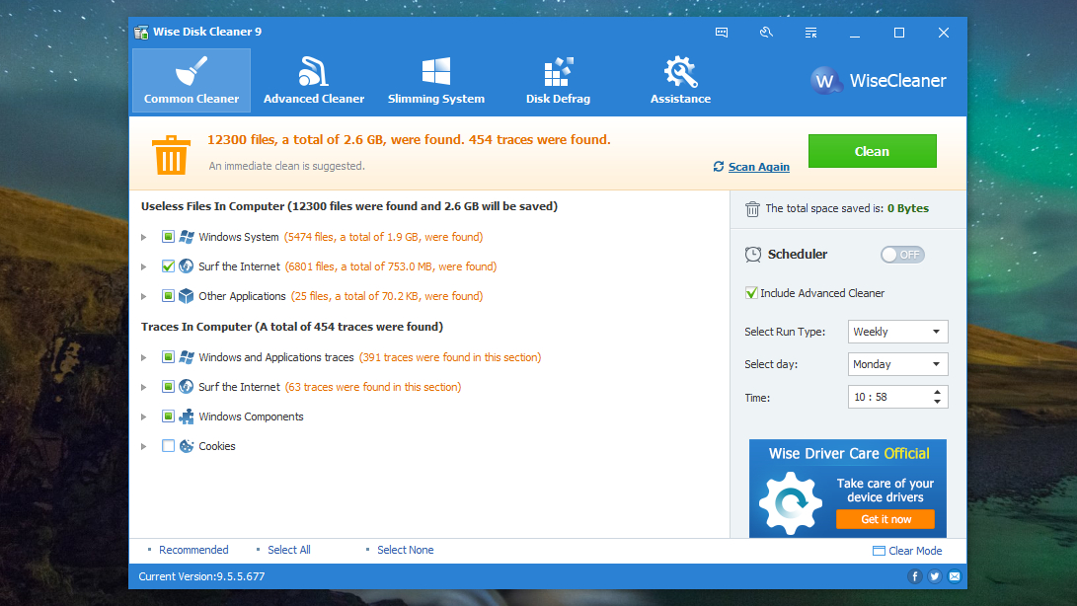The height and width of the screenshot is (606, 1077).
Task: Check the Cookies checkbox
Action: coord(168,446)
